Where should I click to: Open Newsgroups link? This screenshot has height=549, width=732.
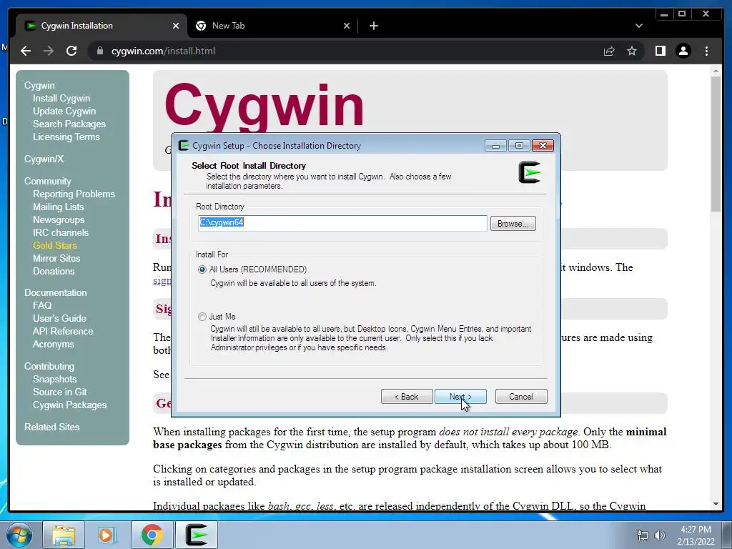pyautogui.click(x=59, y=219)
